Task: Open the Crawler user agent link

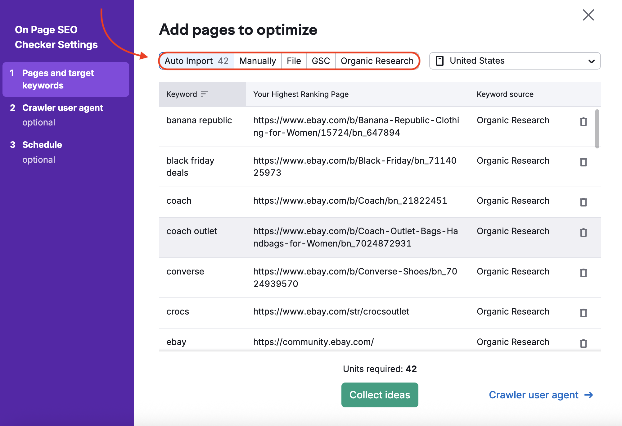Action: pyautogui.click(x=533, y=395)
